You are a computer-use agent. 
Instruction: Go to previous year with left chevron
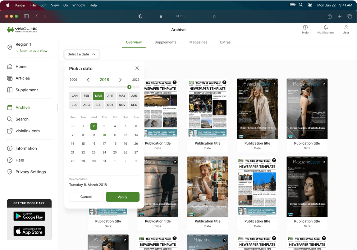point(88,80)
